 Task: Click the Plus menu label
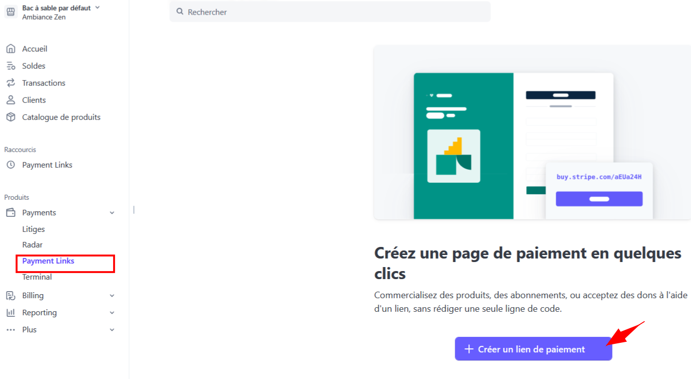point(29,330)
